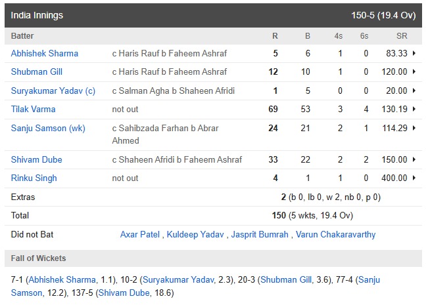Viewport: 428px width, 305px height.
Task: Expand Shubman Gill's row arrow
Action: [414, 72]
